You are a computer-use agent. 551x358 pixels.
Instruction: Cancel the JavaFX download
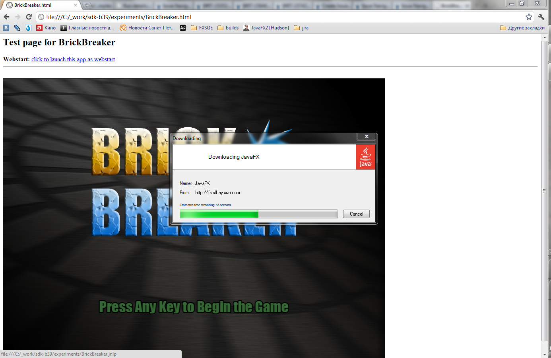356,214
